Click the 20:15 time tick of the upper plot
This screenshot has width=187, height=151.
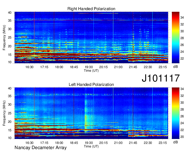103,67
